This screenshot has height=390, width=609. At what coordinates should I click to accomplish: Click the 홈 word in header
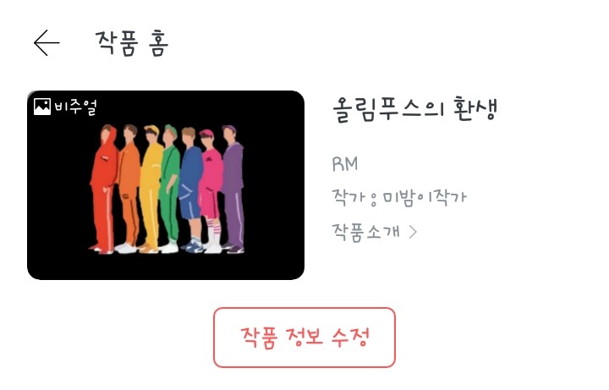pos(158,43)
